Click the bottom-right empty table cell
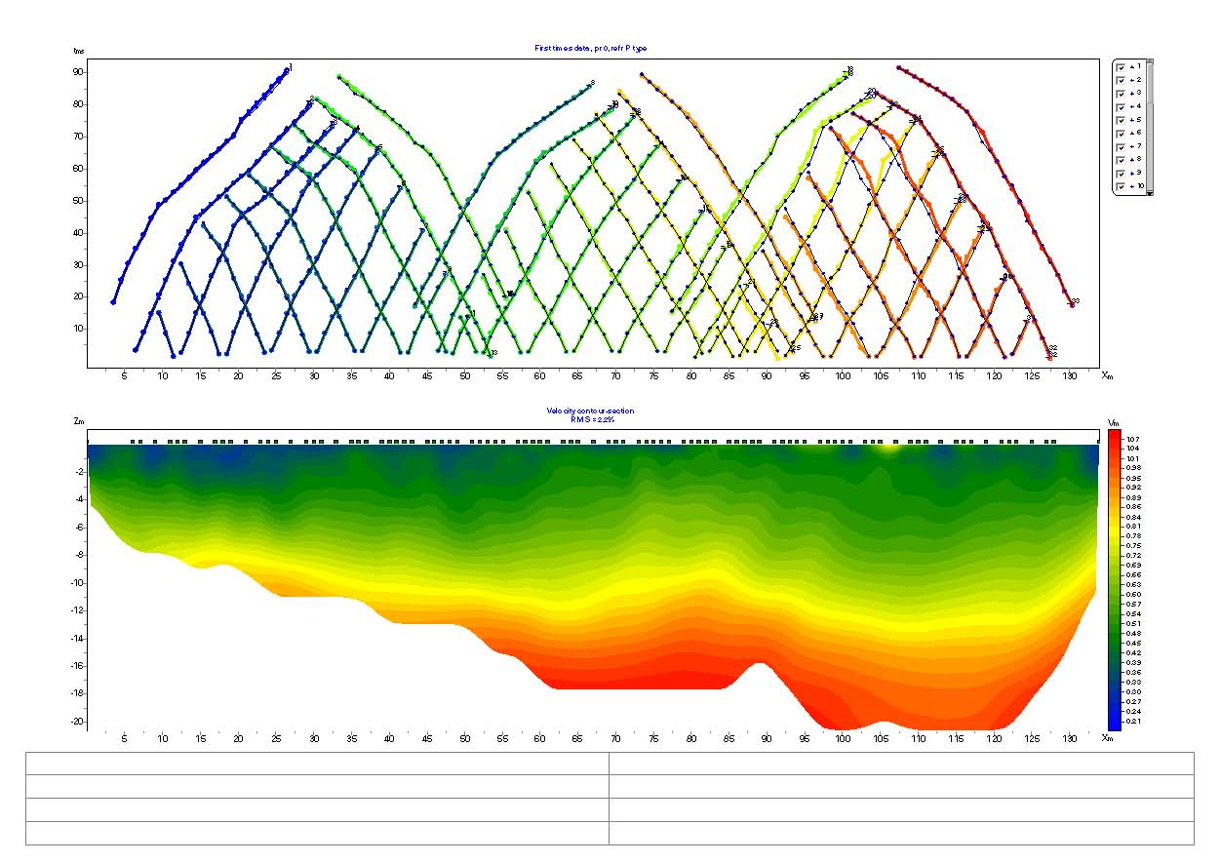Image resolution: width=1221 pixels, height=863 pixels. (900, 833)
